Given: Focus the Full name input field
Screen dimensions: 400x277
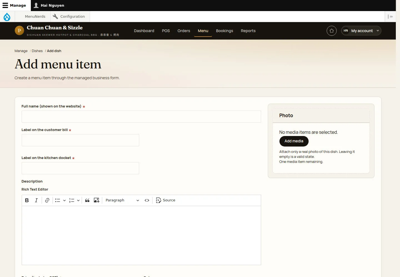Looking at the screenshot, I should click(x=141, y=117).
